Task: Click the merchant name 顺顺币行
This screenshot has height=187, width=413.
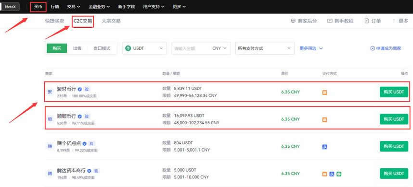Action: pos(66,116)
